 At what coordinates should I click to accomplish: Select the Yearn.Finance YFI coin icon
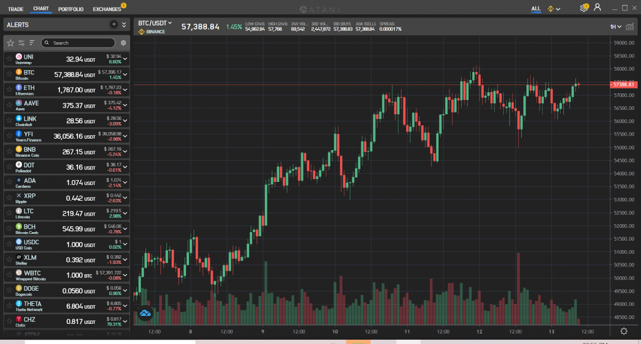[x=19, y=134]
